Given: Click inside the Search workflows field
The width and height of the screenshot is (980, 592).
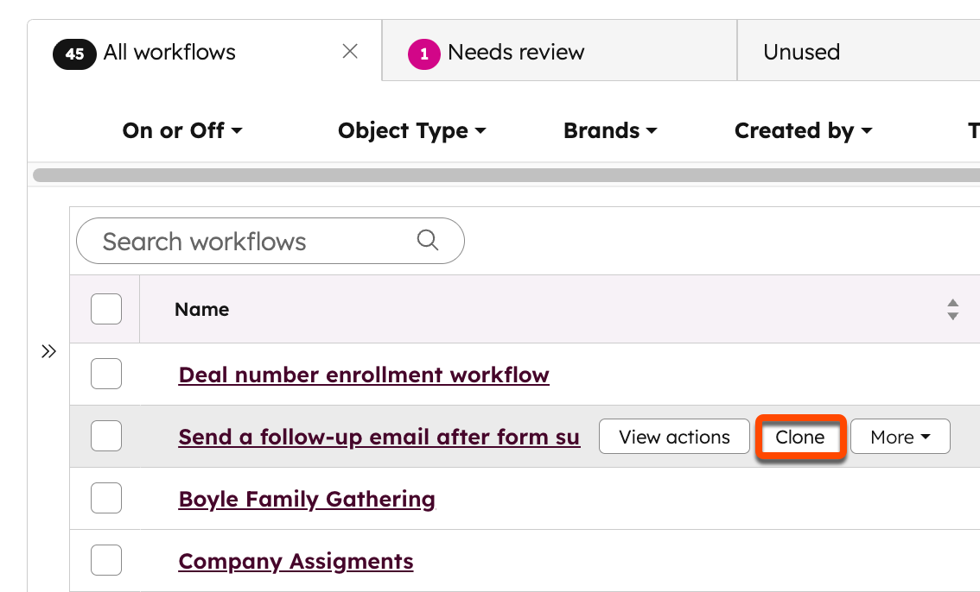Looking at the screenshot, I should click(x=242, y=241).
